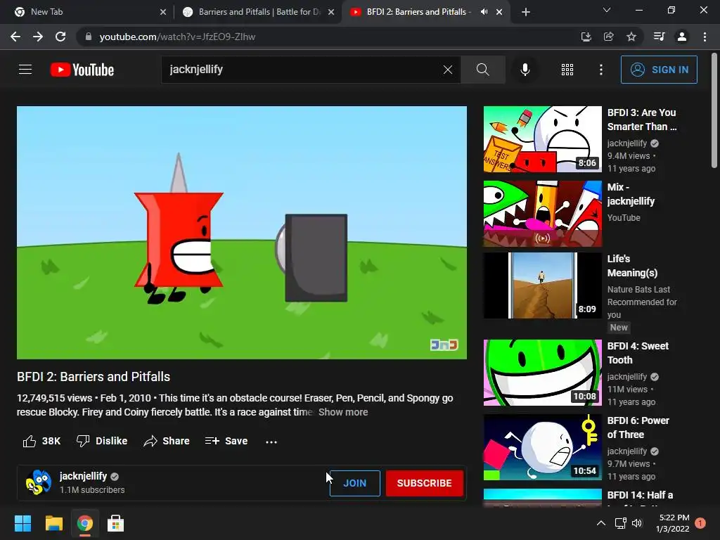The image size is (720, 540).
Task: Open Microsoft Store from taskbar
Action: pos(115,523)
